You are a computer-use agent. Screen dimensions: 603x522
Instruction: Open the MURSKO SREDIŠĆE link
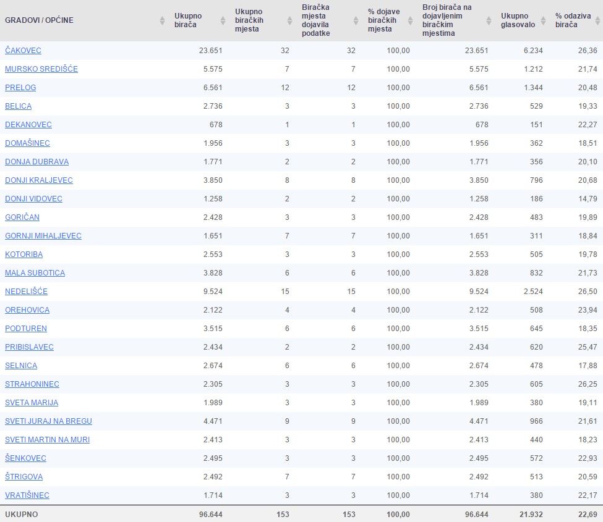[x=41, y=69]
